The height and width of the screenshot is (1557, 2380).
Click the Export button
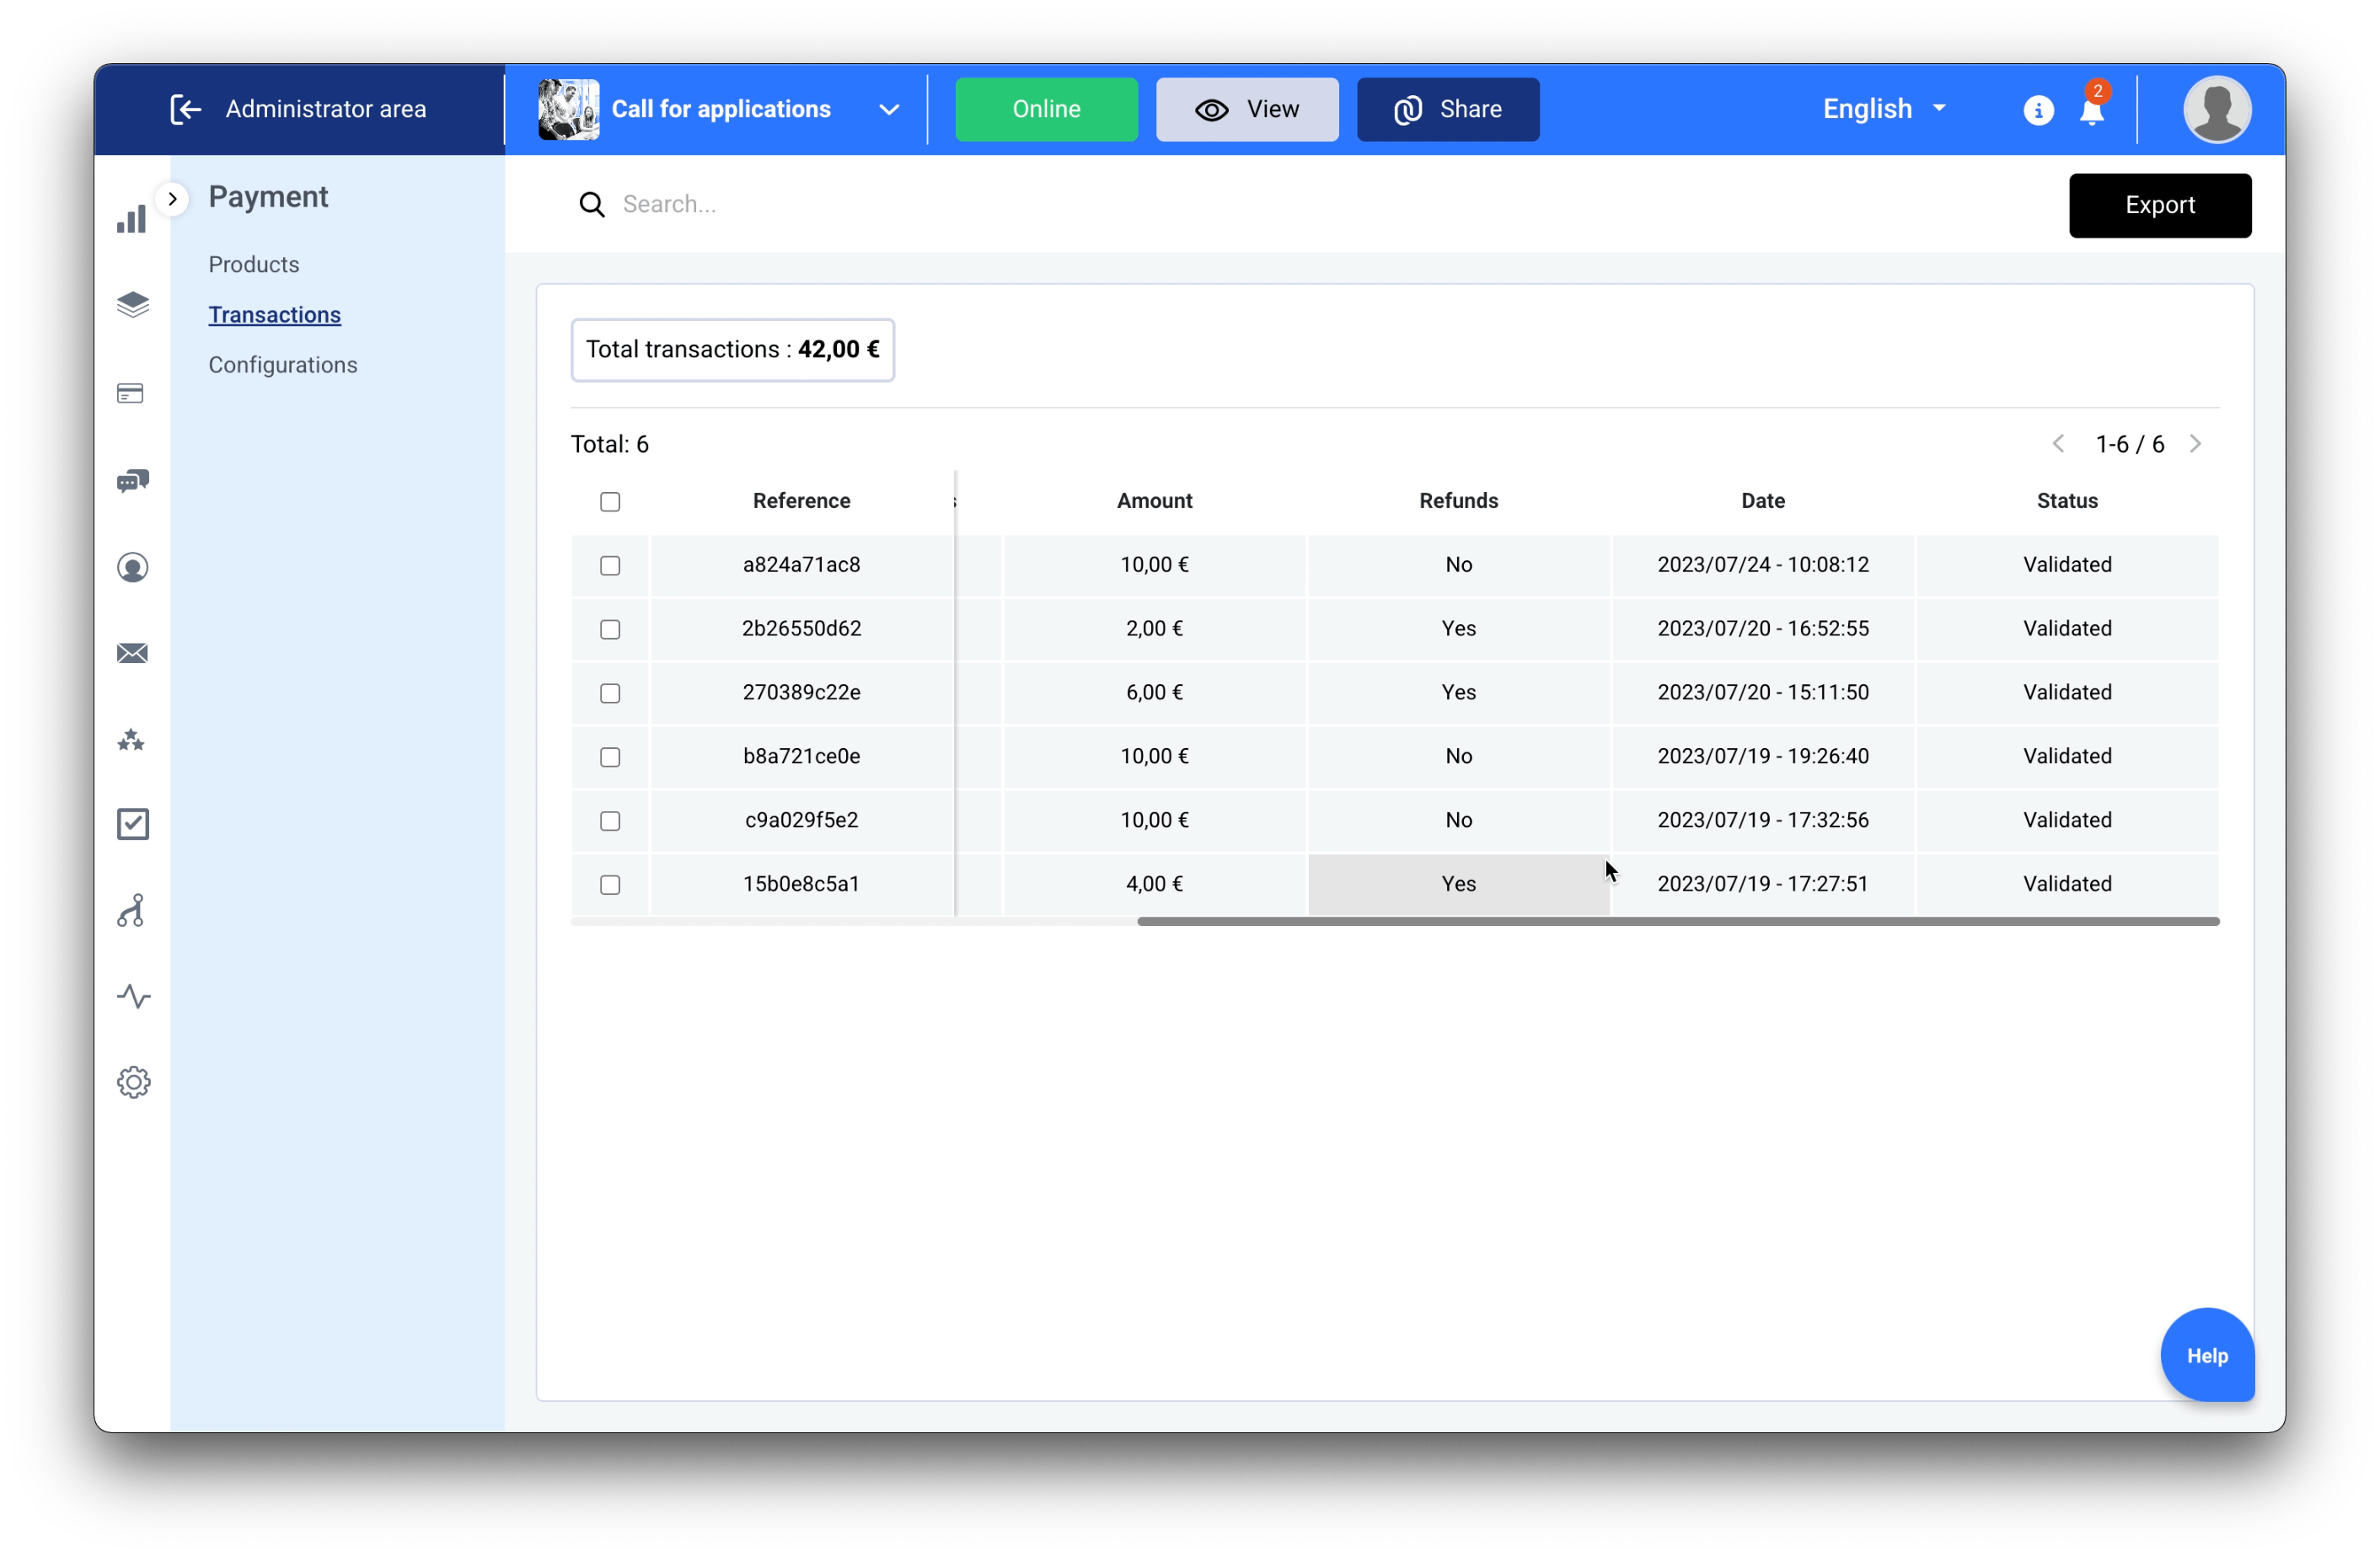(x=2160, y=205)
